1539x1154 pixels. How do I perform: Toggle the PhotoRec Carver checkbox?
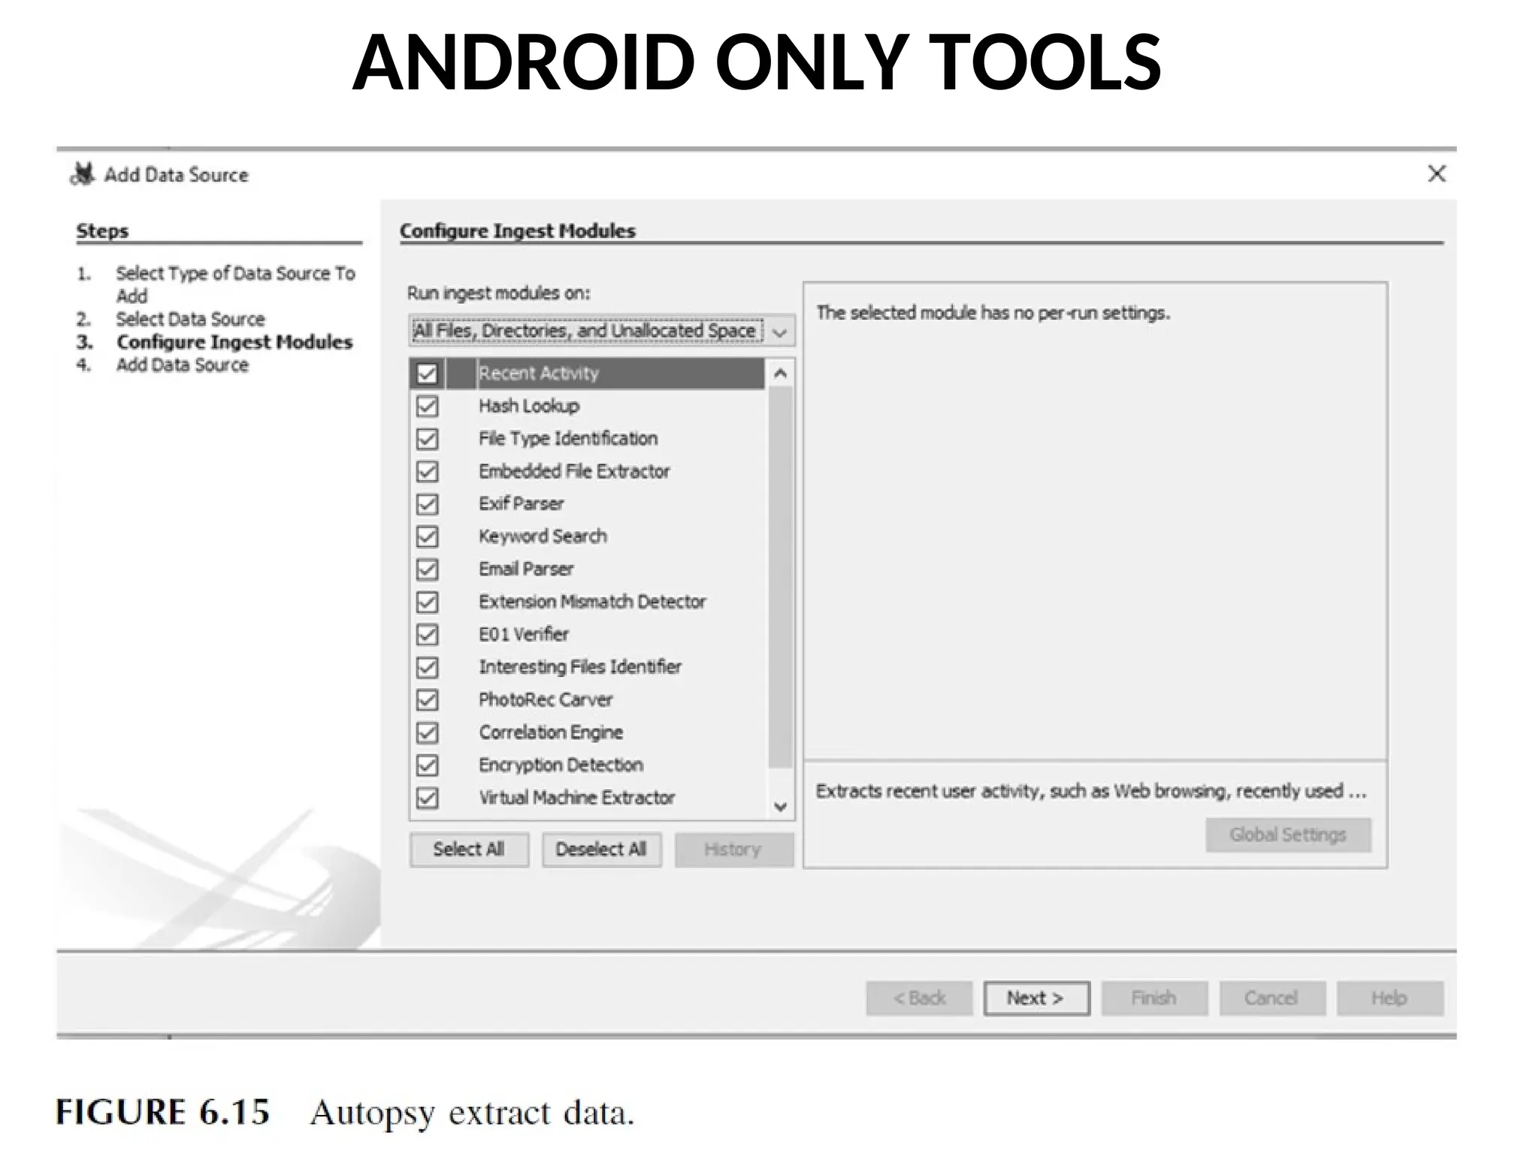coord(427,700)
